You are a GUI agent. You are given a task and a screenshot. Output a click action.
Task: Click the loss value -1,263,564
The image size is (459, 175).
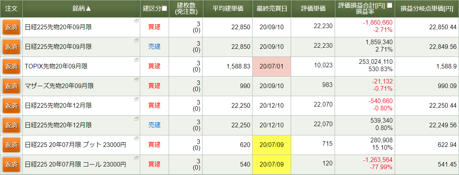coord(378,160)
